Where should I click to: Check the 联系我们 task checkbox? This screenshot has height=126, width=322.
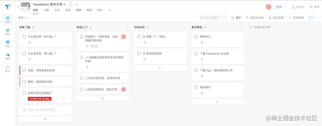[x=196, y=87]
